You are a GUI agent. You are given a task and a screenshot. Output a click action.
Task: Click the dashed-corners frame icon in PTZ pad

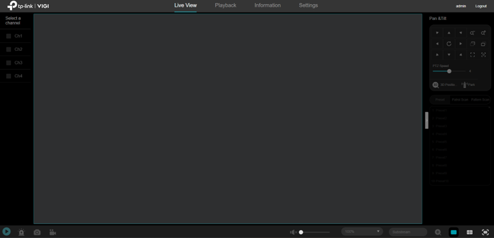[x=472, y=54]
